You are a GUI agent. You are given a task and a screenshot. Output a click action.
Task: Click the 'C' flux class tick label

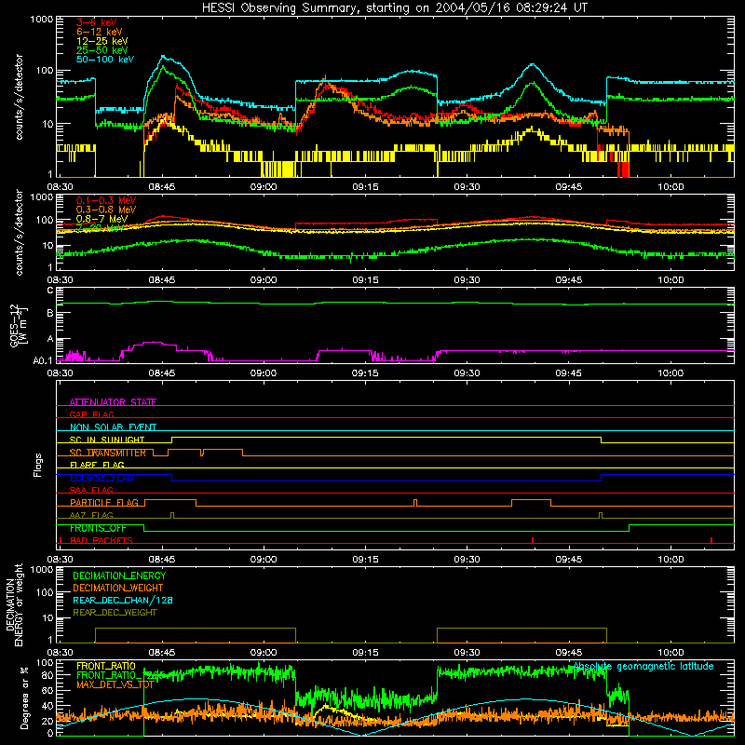(x=50, y=291)
